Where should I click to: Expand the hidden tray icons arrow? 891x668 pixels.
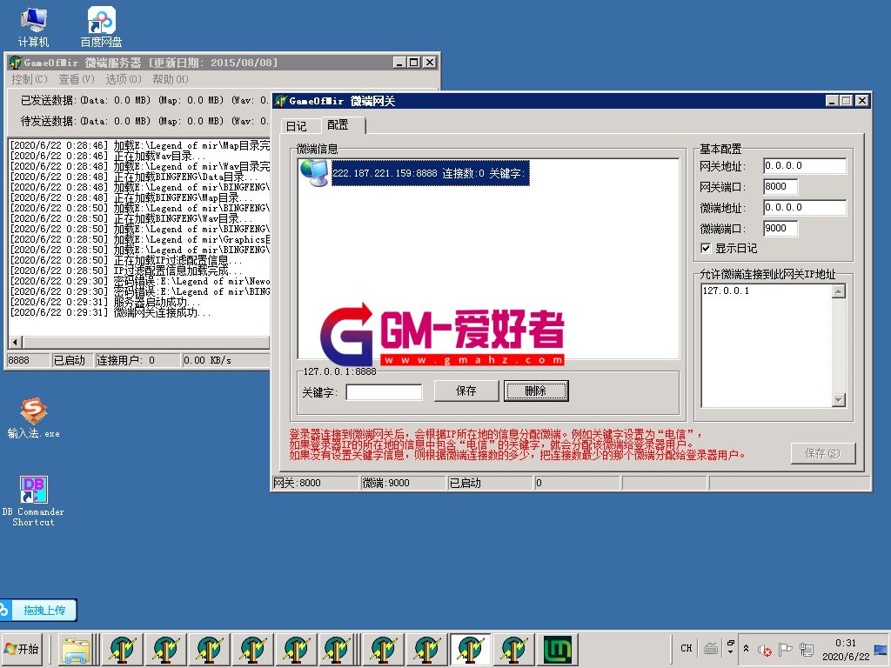[746, 649]
